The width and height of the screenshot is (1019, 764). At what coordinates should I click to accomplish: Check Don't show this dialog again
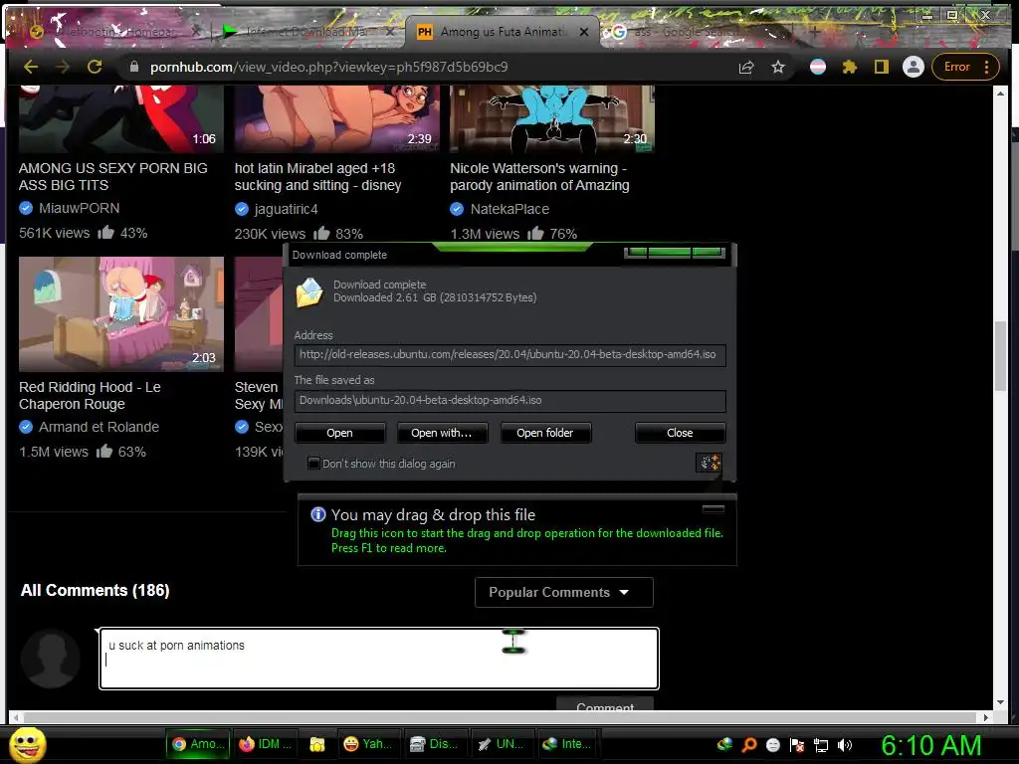(313, 464)
